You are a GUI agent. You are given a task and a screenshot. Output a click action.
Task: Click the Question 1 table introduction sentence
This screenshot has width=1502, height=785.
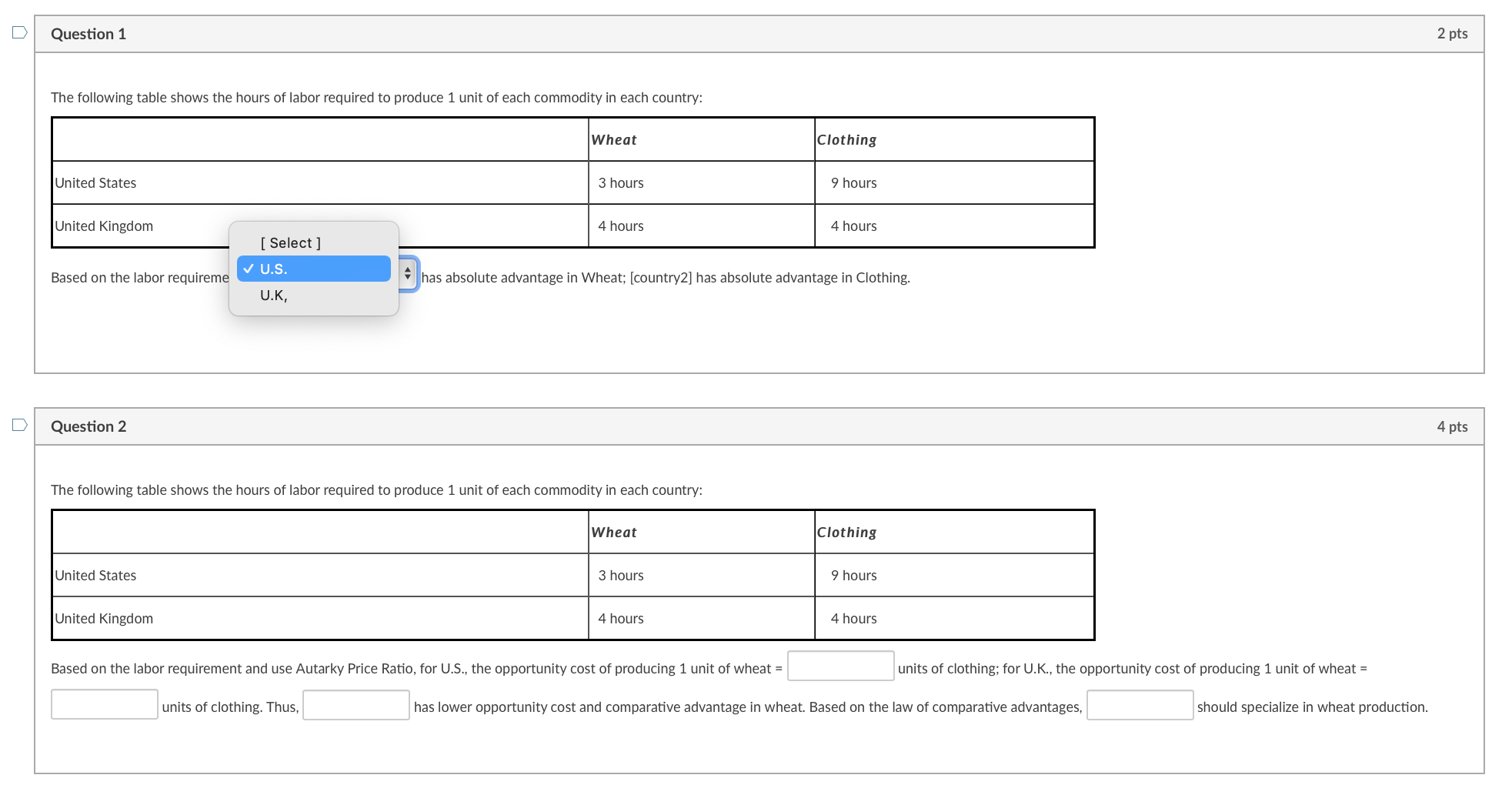[x=376, y=98]
